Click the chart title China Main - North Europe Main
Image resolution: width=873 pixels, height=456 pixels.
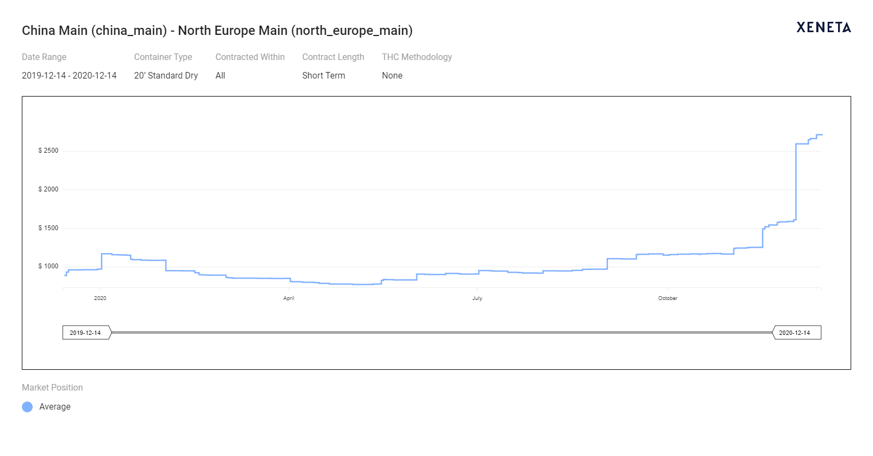point(217,31)
